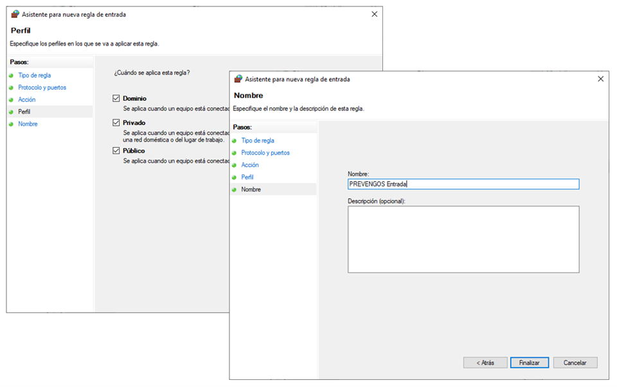The image size is (617, 387).
Task: Uncheck the Dominio profile checkbox
Action: pyautogui.click(x=116, y=98)
